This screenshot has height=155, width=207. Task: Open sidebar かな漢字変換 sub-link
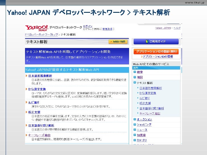(148, 93)
